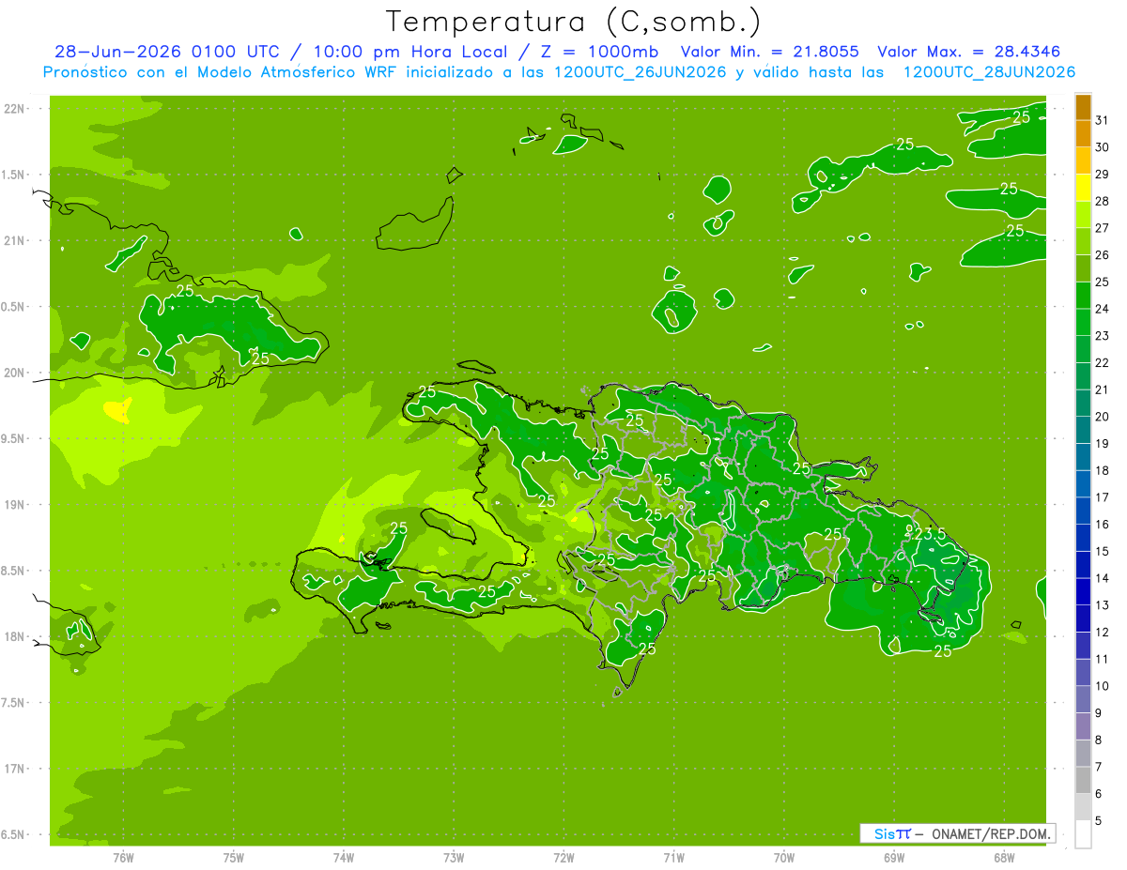Select the '69W' longitude axis label

tap(894, 857)
